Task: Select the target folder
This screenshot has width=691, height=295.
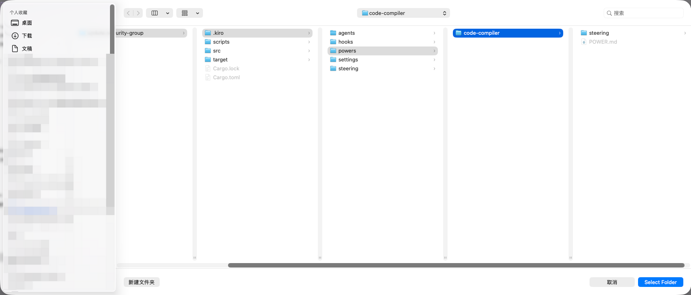Action: [220, 60]
